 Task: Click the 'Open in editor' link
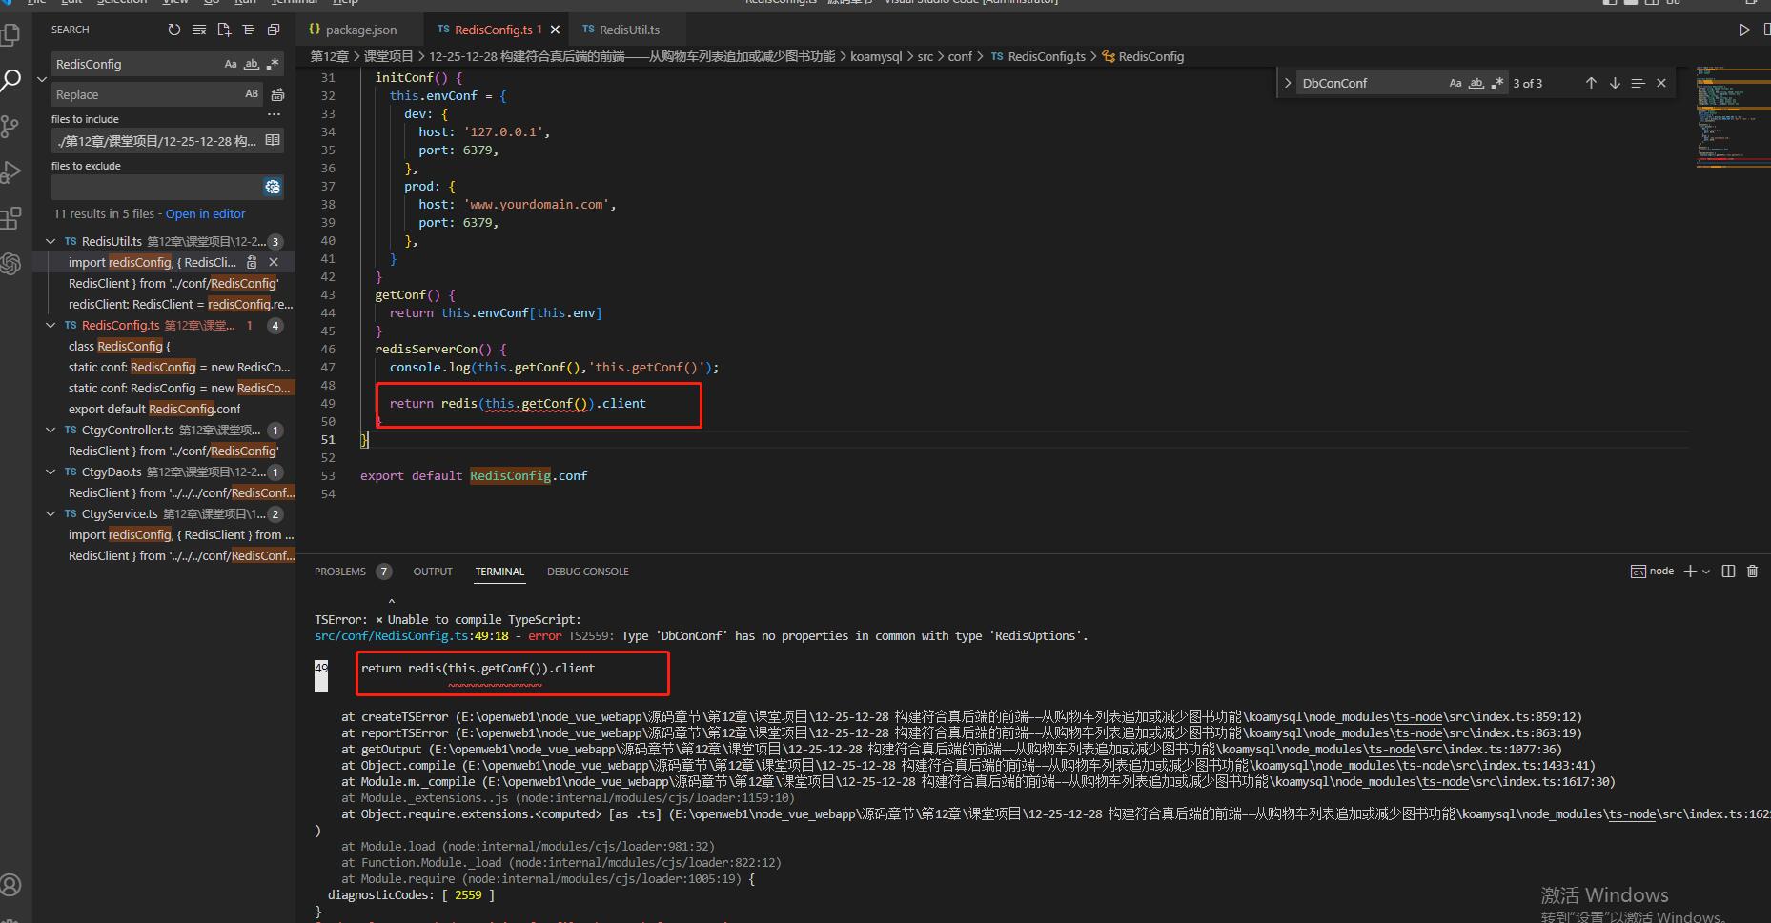coord(205,213)
